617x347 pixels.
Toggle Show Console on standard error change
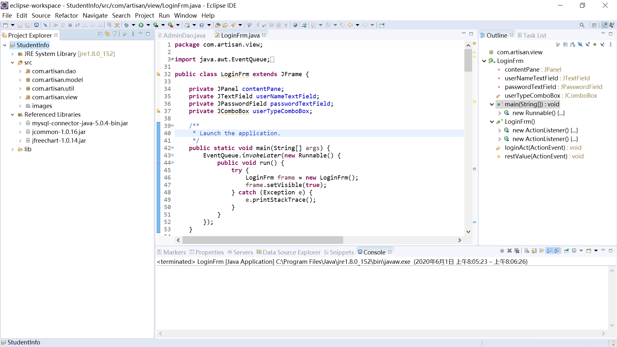tap(557, 251)
